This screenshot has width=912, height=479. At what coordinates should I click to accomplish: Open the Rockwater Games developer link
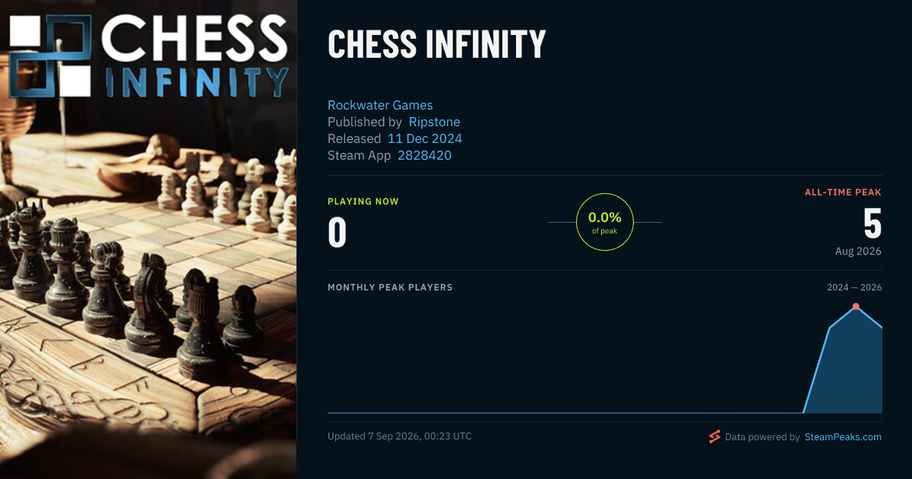(x=380, y=105)
